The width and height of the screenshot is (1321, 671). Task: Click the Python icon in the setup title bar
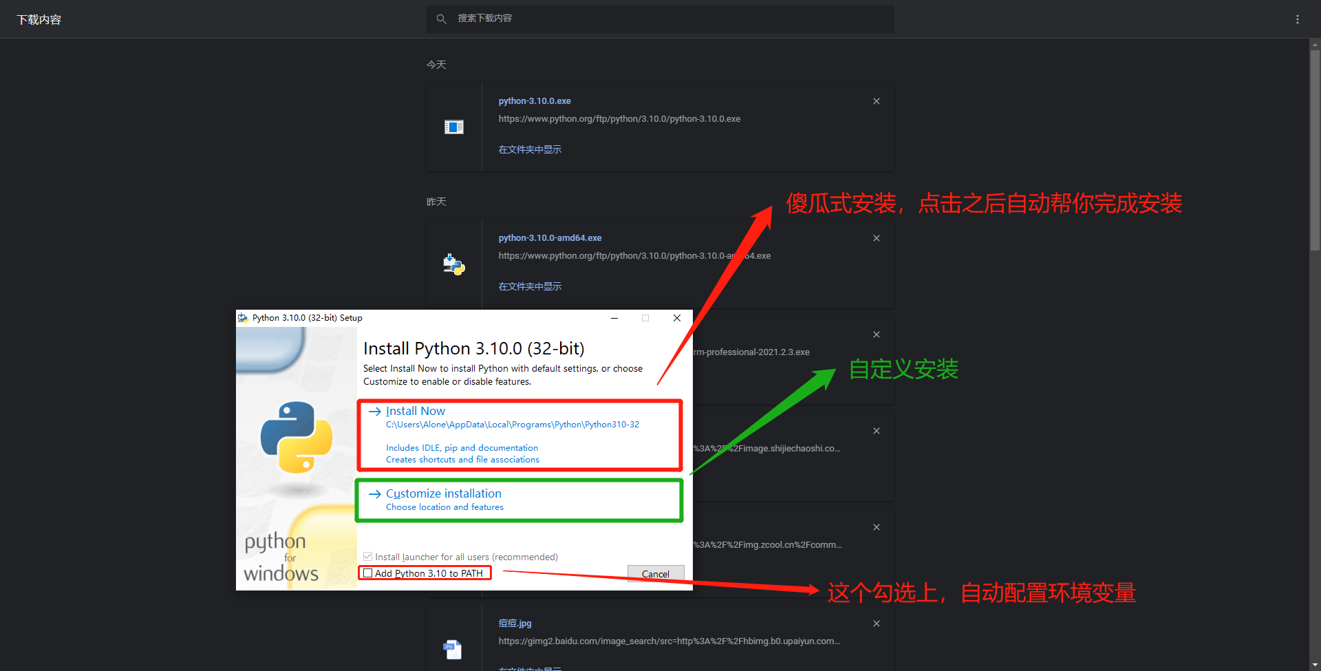click(x=242, y=317)
